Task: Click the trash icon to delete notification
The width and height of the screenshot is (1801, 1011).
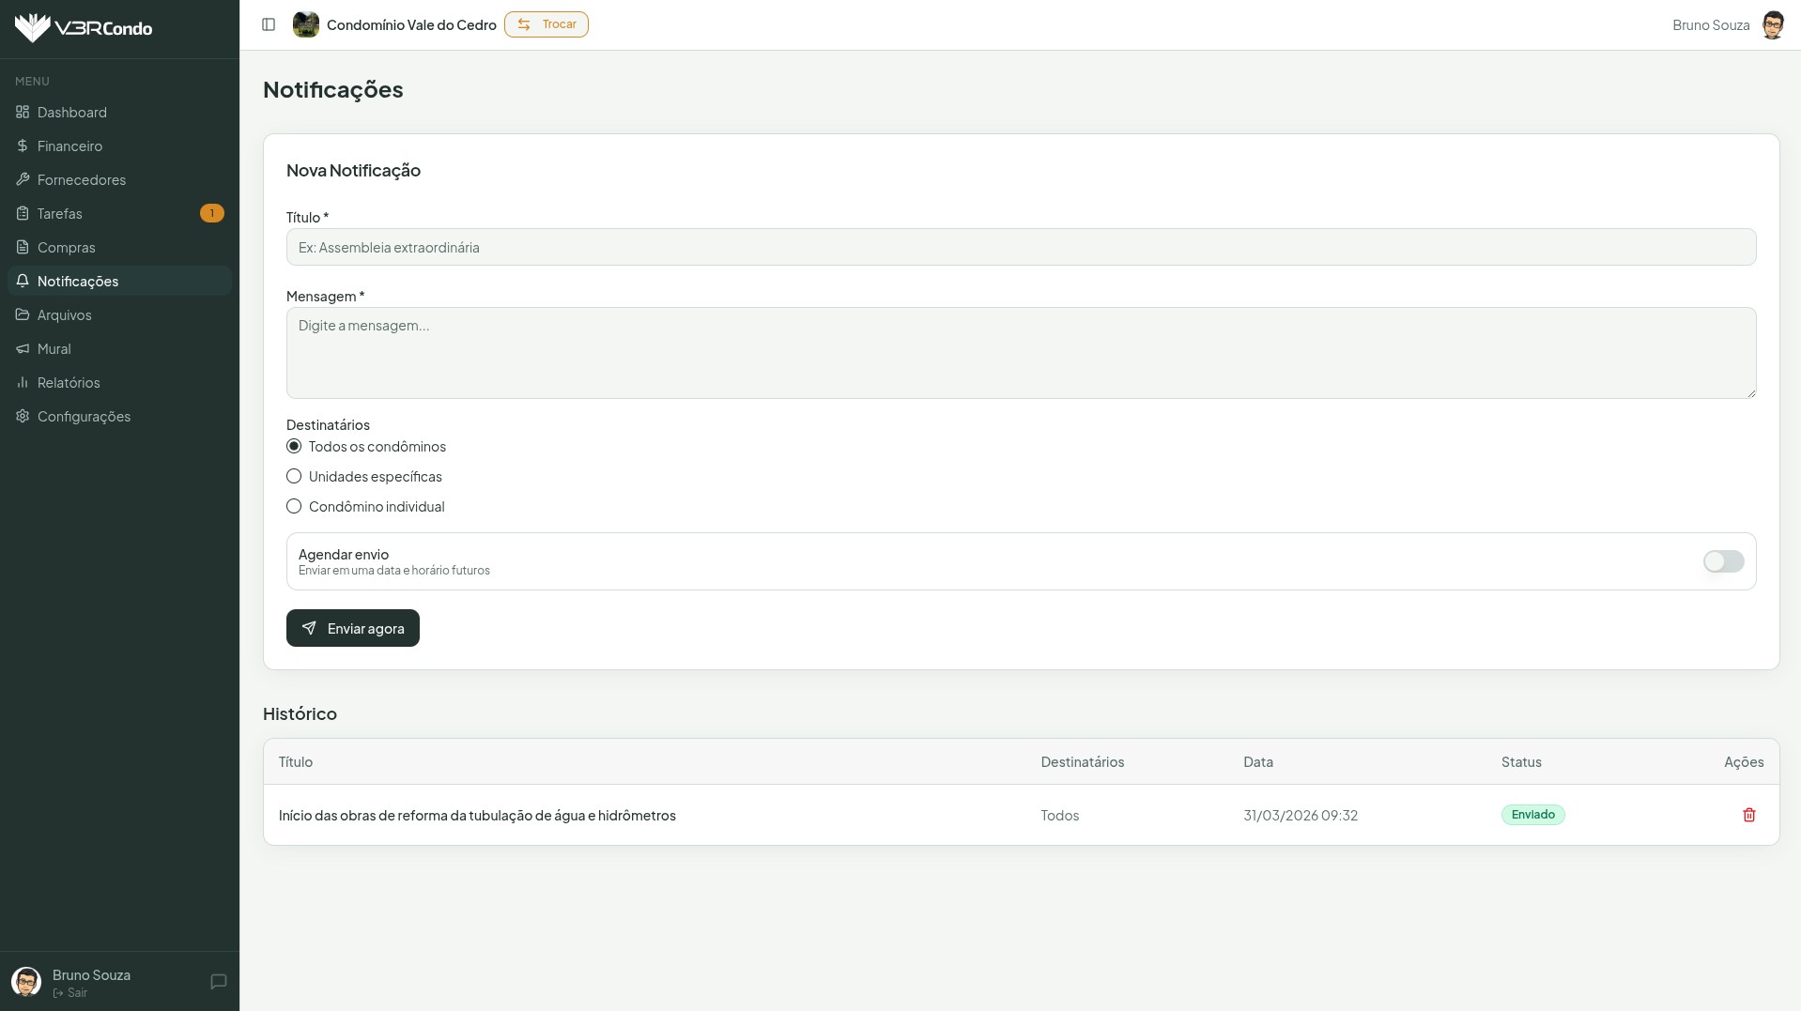Action: coord(1748,815)
